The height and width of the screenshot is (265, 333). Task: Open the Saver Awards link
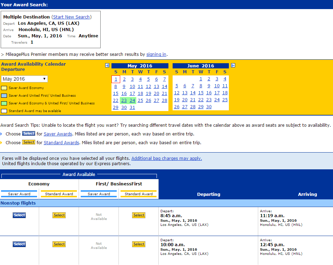point(58,134)
